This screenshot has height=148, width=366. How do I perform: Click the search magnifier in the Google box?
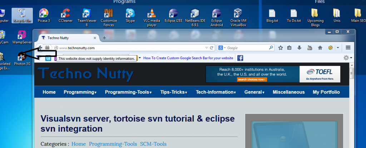(271, 48)
